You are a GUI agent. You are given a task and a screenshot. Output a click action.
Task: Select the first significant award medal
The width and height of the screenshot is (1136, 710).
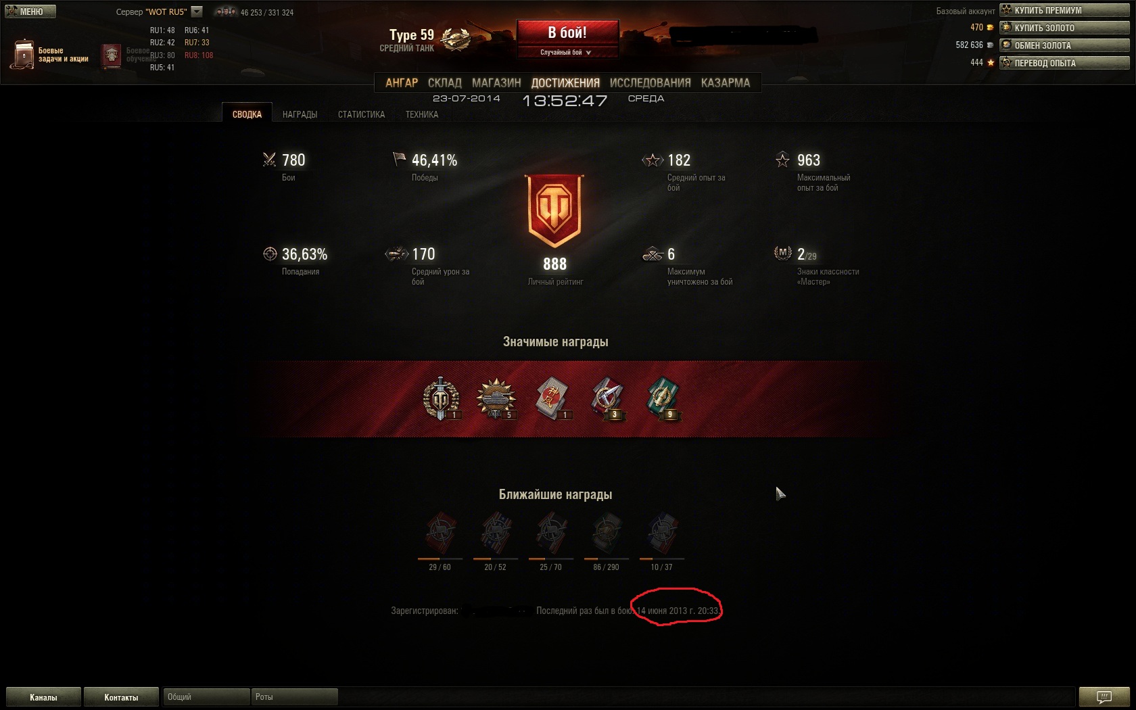click(441, 399)
